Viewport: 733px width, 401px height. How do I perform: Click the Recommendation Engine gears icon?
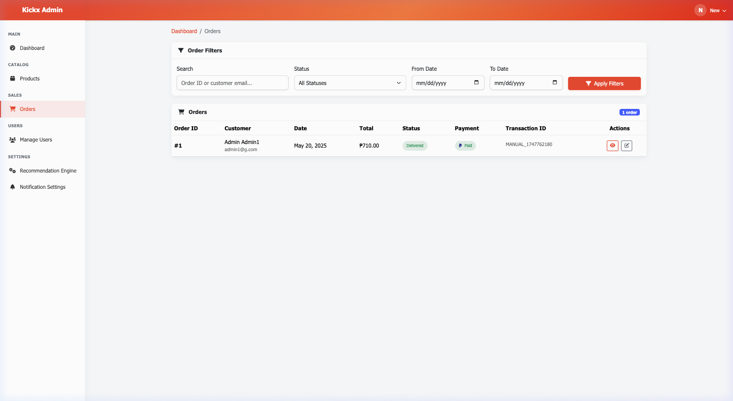(x=13, y=170)
